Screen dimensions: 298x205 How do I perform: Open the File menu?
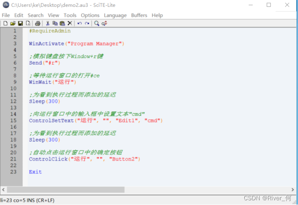click(6, 15)
